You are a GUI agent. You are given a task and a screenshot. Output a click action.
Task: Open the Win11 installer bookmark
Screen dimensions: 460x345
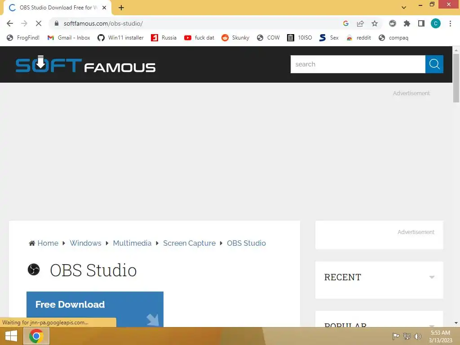120,38
